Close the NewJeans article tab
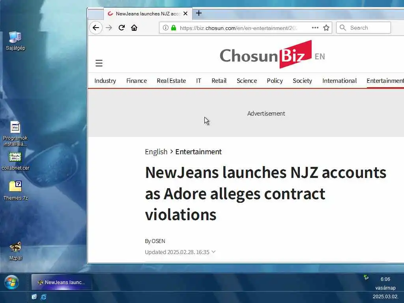Screen dimensions: 404x303 [x=185, y=13]
